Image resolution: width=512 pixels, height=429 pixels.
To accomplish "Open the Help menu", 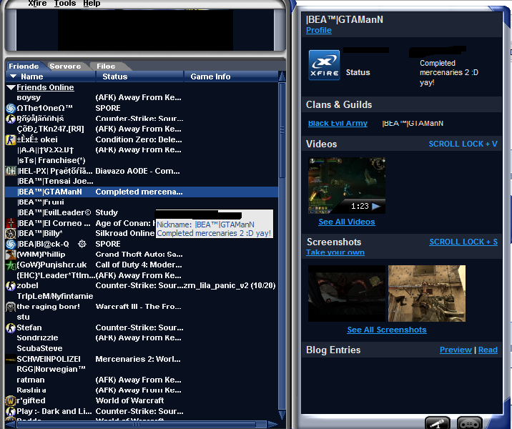I will 92,4.
